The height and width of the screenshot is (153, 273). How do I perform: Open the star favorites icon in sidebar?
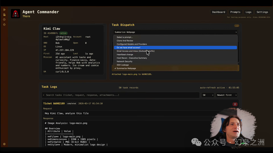click(x=4, y=25)
